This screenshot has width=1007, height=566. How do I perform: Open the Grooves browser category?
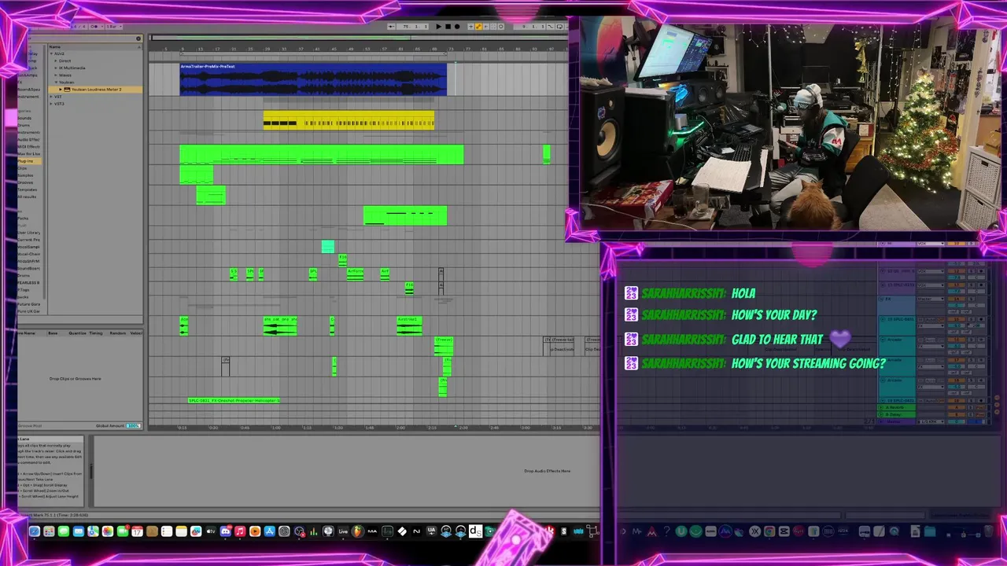(x=26, y=182)
